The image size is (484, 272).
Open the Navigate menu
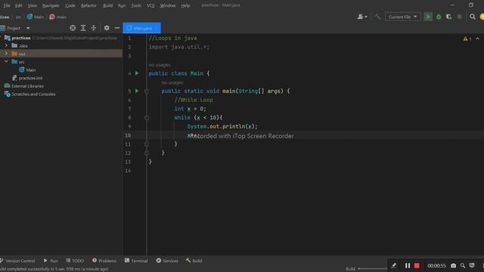(x=51, y=5)
